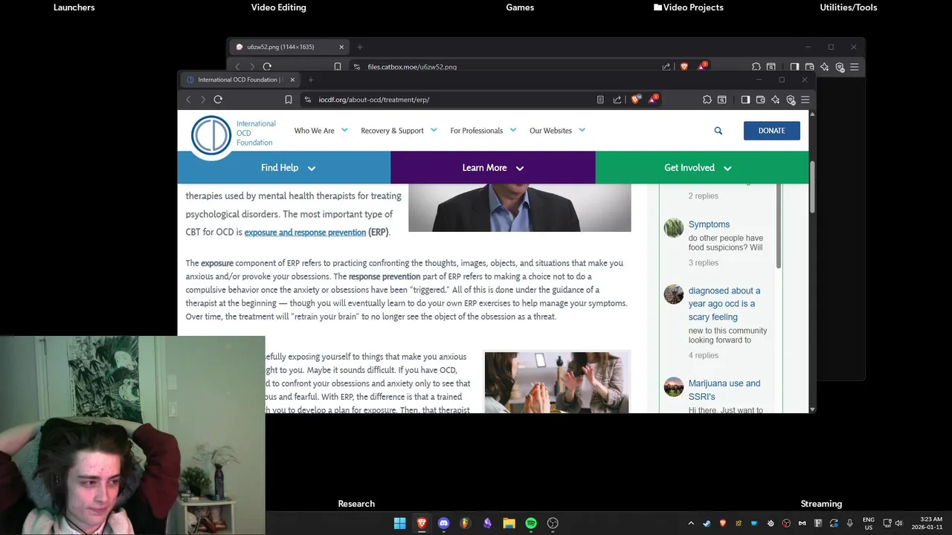
Task: Reload the iocdf.org page
Action: 218,100
